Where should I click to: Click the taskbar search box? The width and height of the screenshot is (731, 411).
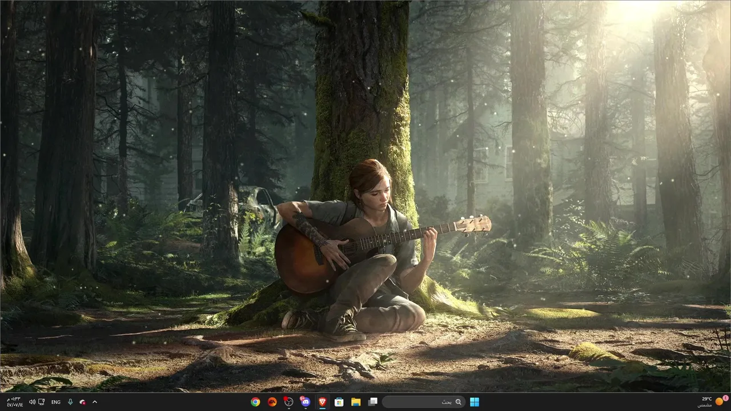pos(423,402)
